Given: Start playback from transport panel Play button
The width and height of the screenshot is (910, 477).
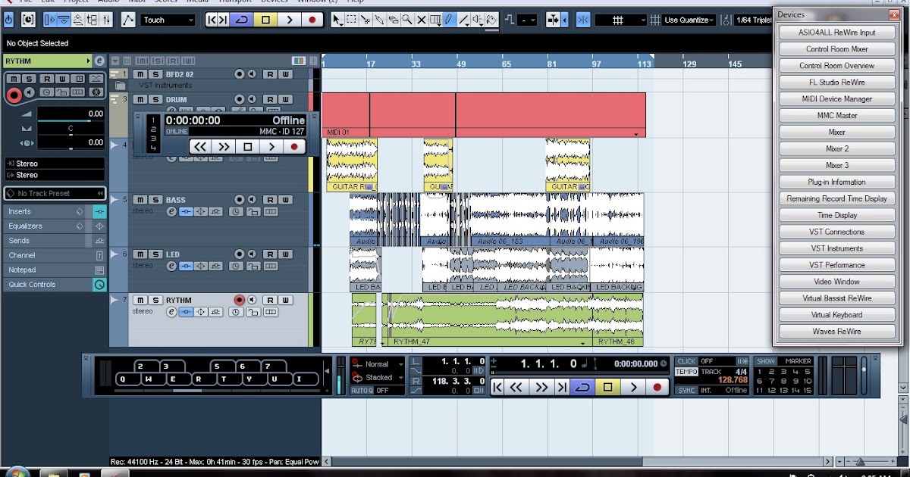Looking at the screenshot, I should (x=632, y=387).
